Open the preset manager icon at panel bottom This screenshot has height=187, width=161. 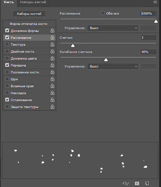pyautogui.click(x=137, y=183)
